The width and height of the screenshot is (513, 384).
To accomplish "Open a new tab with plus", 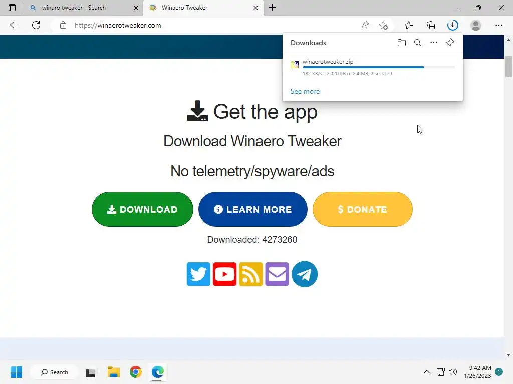I will click(272, 8).
